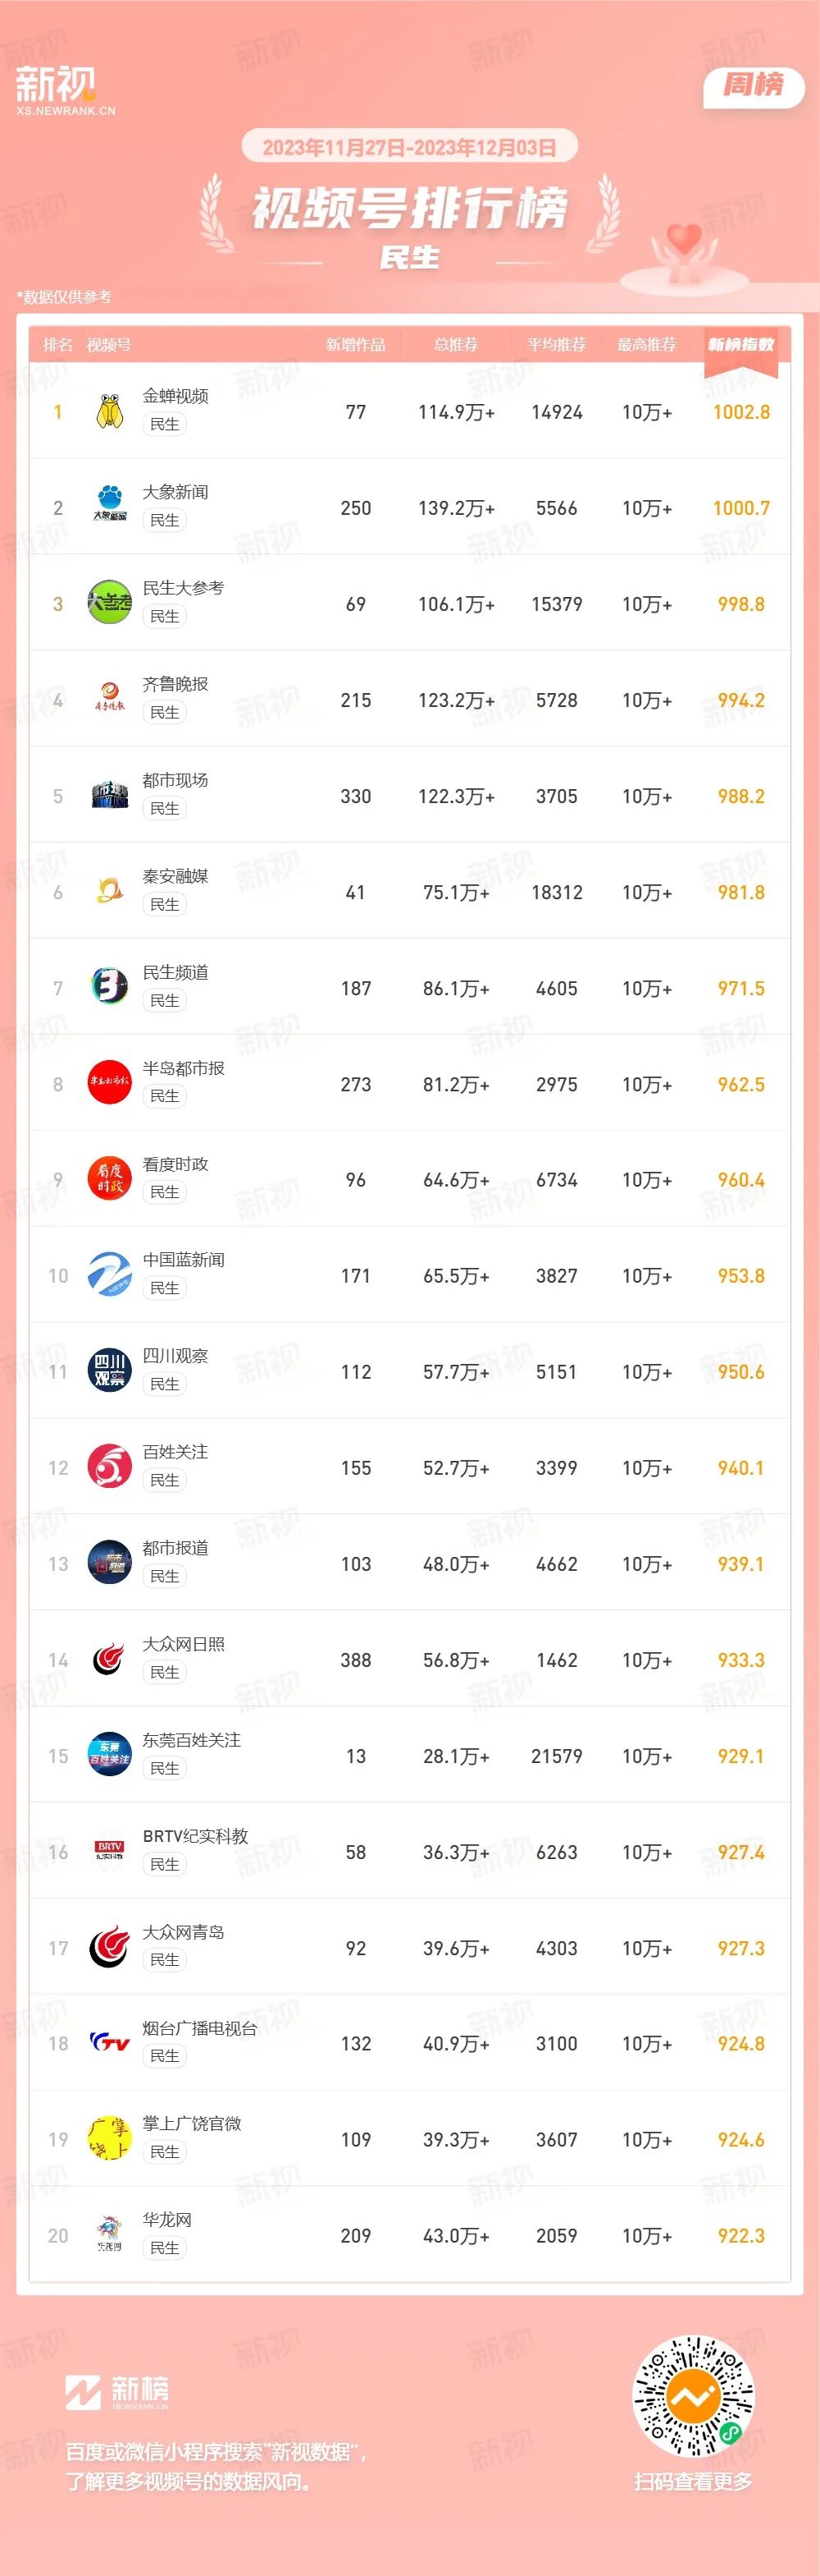Click the 大象新闻 blue elephant avatar
820x2576 pixels.
pyautogui.click(x=110, y=507)
